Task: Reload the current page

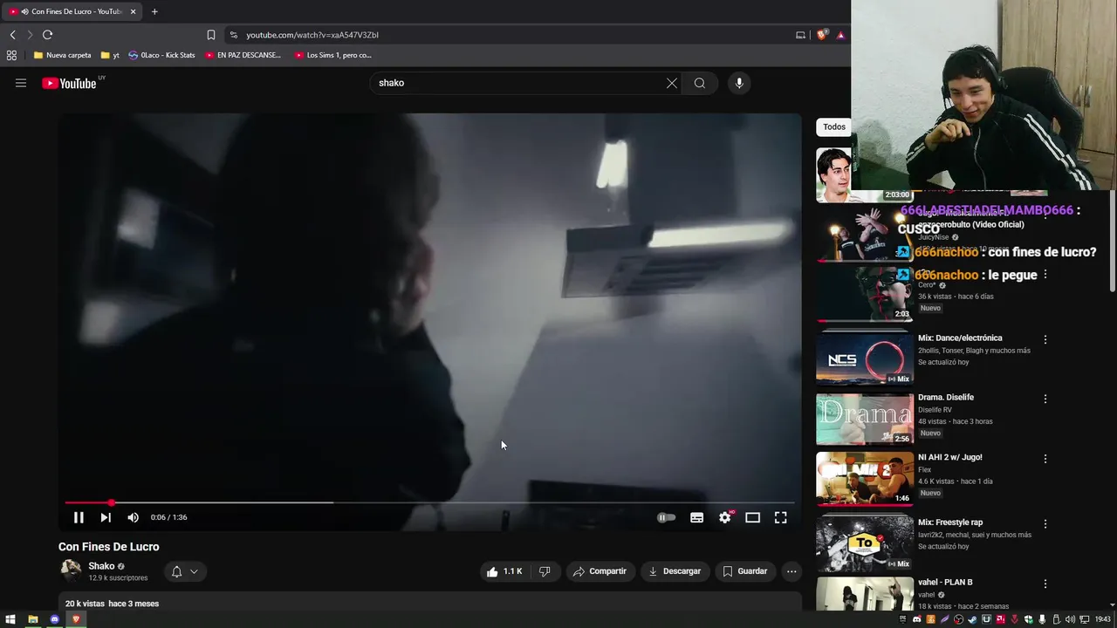Action: (x=47, y=35)
